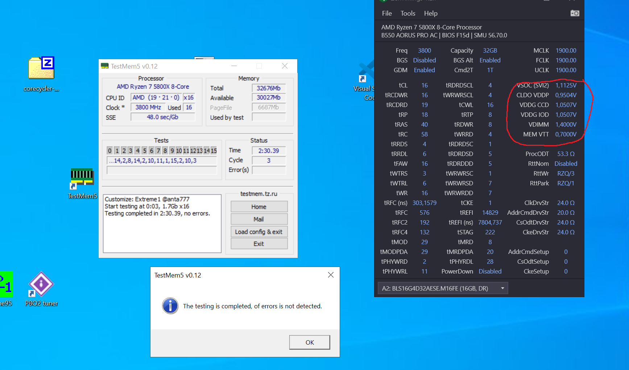Image resolution: width=629 pixels, height=370 pixels.
Task: Click the AddrCmdDrvStr value 20.0 Ω
Action: pyautogui.click(x=566, y=213)
